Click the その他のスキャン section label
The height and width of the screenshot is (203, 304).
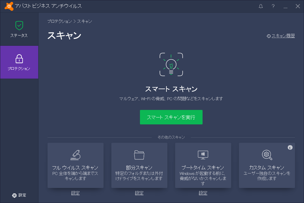point(171,137)
